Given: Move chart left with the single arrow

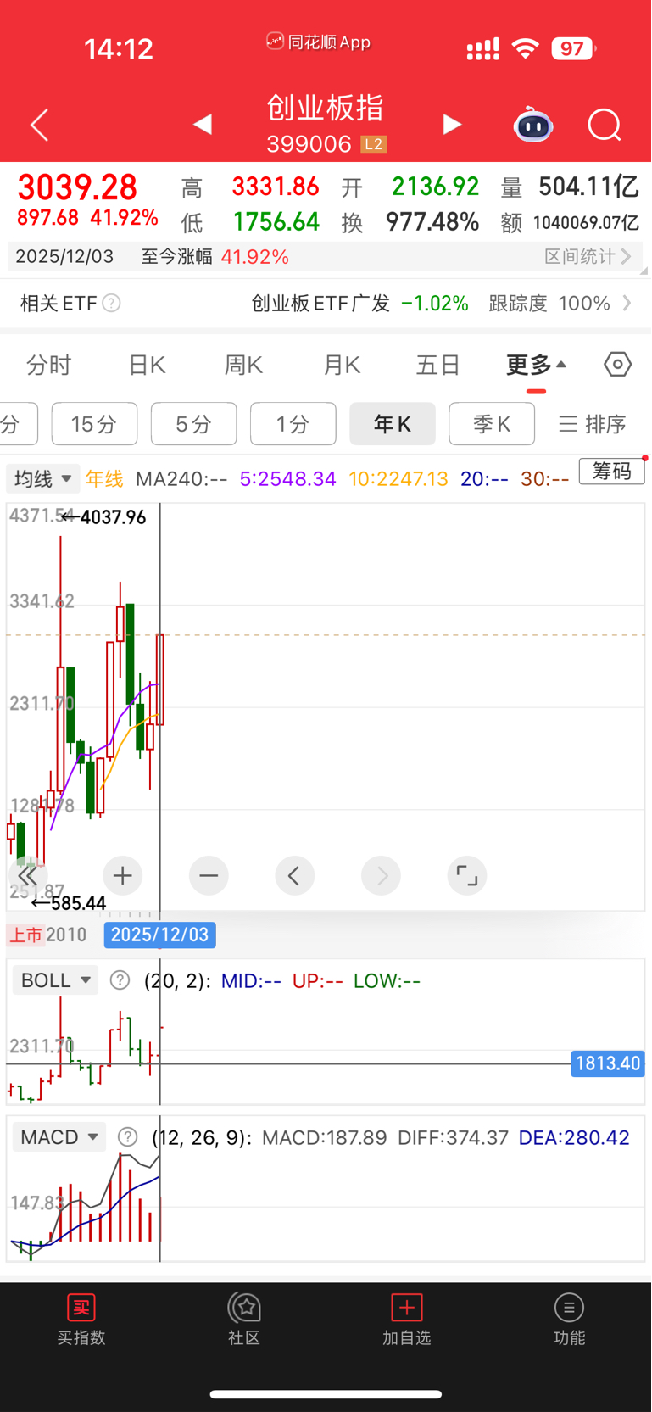Looking at the screenshot, I should [x=294, y=875].
